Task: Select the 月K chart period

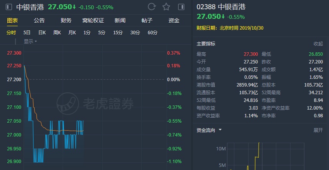Action: coord(72,33)
